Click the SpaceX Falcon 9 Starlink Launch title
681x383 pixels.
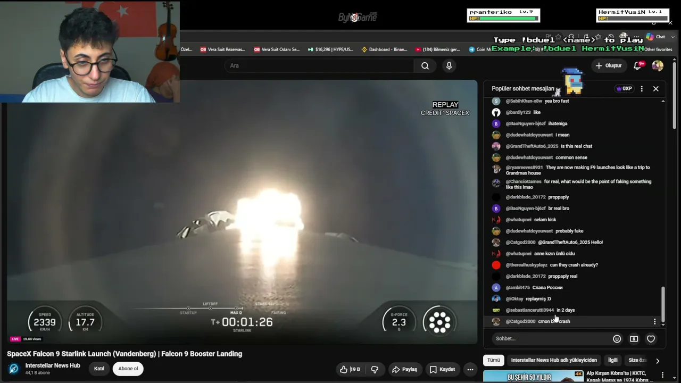(124, 354)
